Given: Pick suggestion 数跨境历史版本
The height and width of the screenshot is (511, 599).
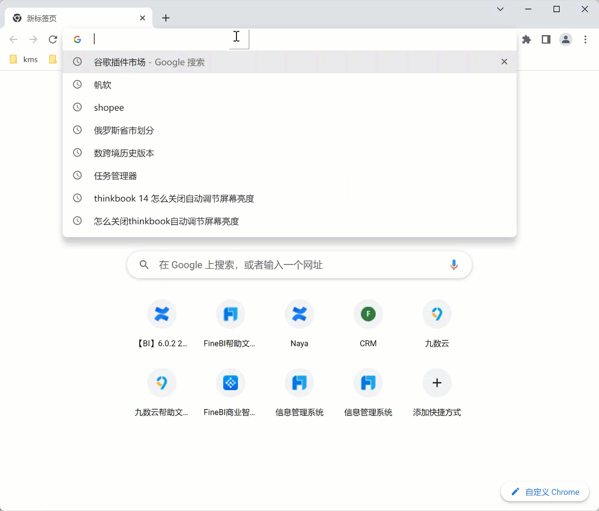Looking at the screenshot, I should point(290,153).
